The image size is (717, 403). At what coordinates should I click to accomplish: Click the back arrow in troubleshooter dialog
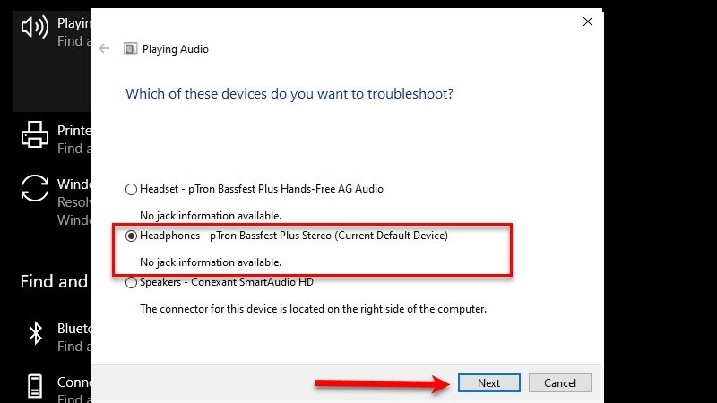coord(104,48)
